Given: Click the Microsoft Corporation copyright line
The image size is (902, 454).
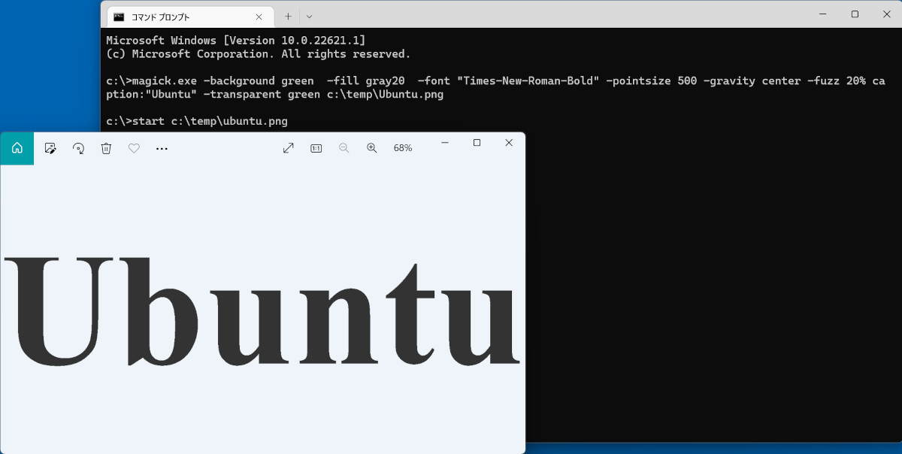Looking at the screenshot, I should pyautogui.click(x=259, y=53).
